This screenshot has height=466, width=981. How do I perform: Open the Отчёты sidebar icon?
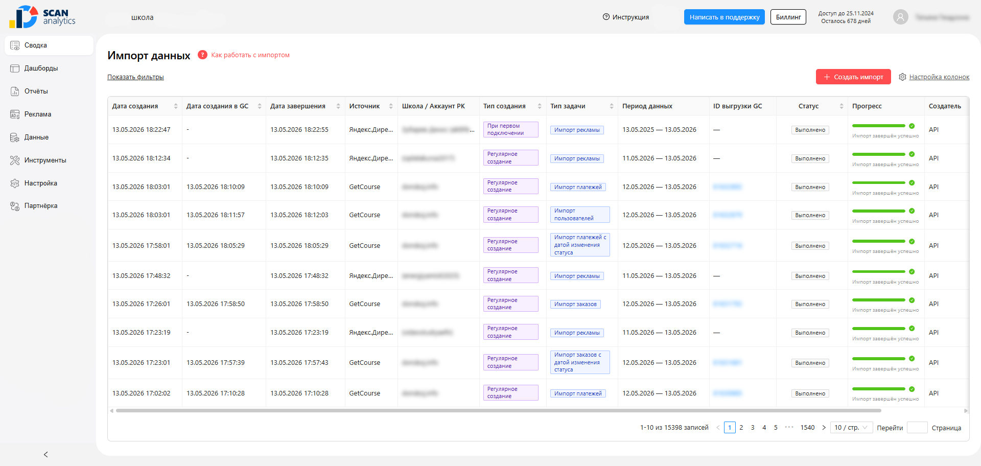pyautogui.click(x=15, y=91)
